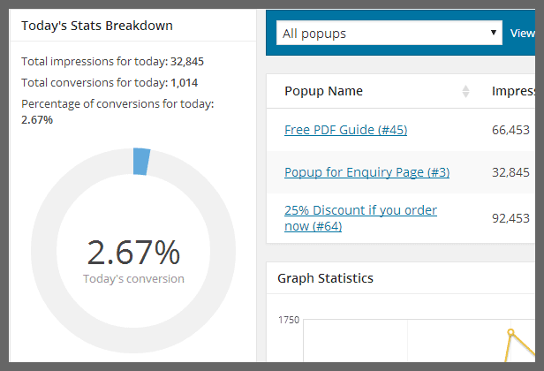This screenshot has height=371, width=544.
Task: Open 25% Discount if you order now link
Action: tap(360, 218)
